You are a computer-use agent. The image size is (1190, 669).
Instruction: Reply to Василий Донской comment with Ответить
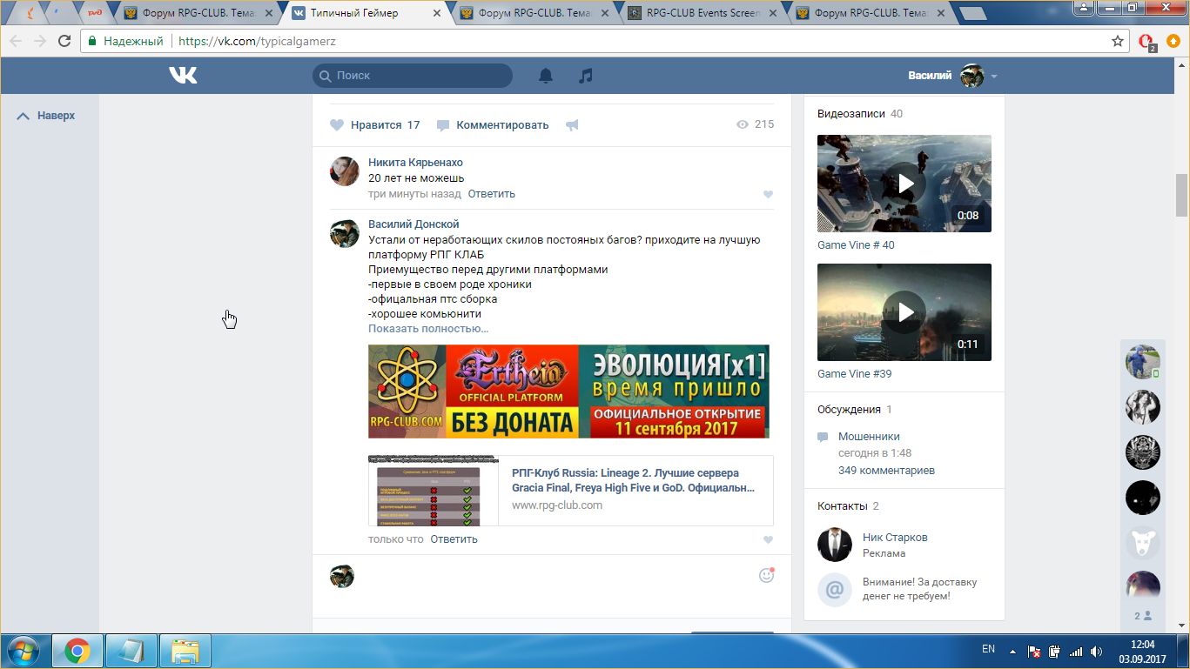tap(454, 539)
